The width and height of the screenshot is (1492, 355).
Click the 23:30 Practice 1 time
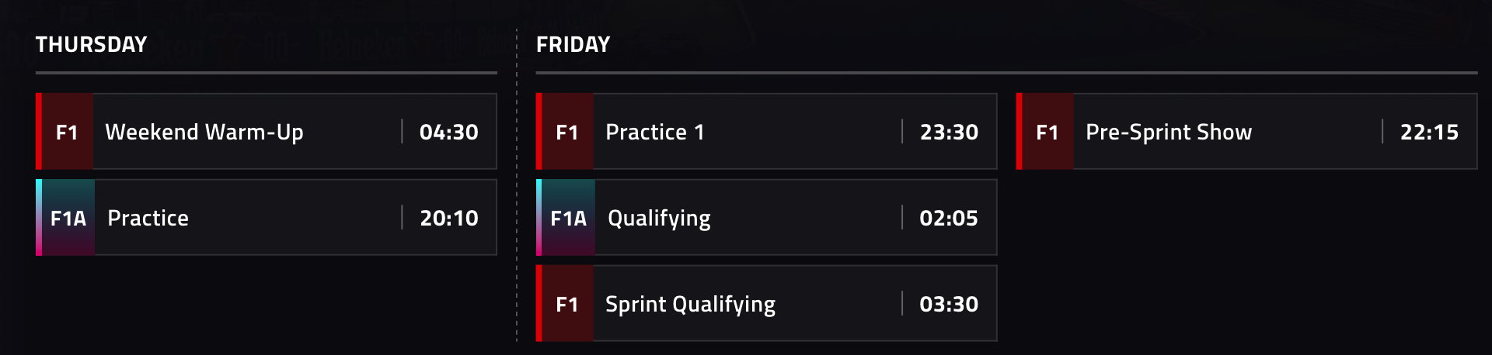[x=949, y=133]
